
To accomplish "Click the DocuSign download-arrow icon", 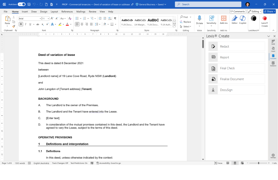I will click(213, 90).
